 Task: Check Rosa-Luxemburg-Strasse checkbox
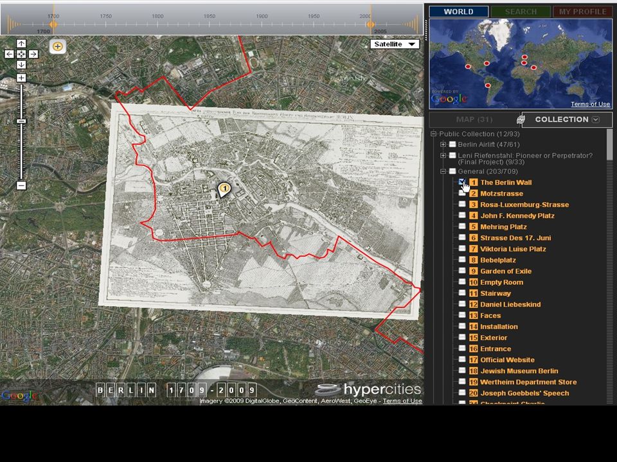coord(462,204)
